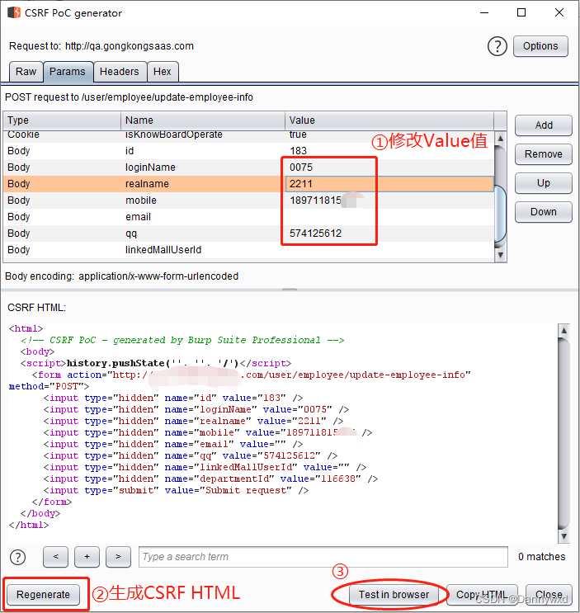
Task: Click the params table scrollbar thumb
Action: pos(500,214)
